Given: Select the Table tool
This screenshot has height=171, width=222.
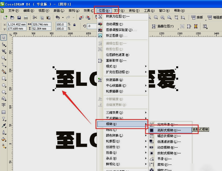Looking at the screenshot, I should click(3, 112).
